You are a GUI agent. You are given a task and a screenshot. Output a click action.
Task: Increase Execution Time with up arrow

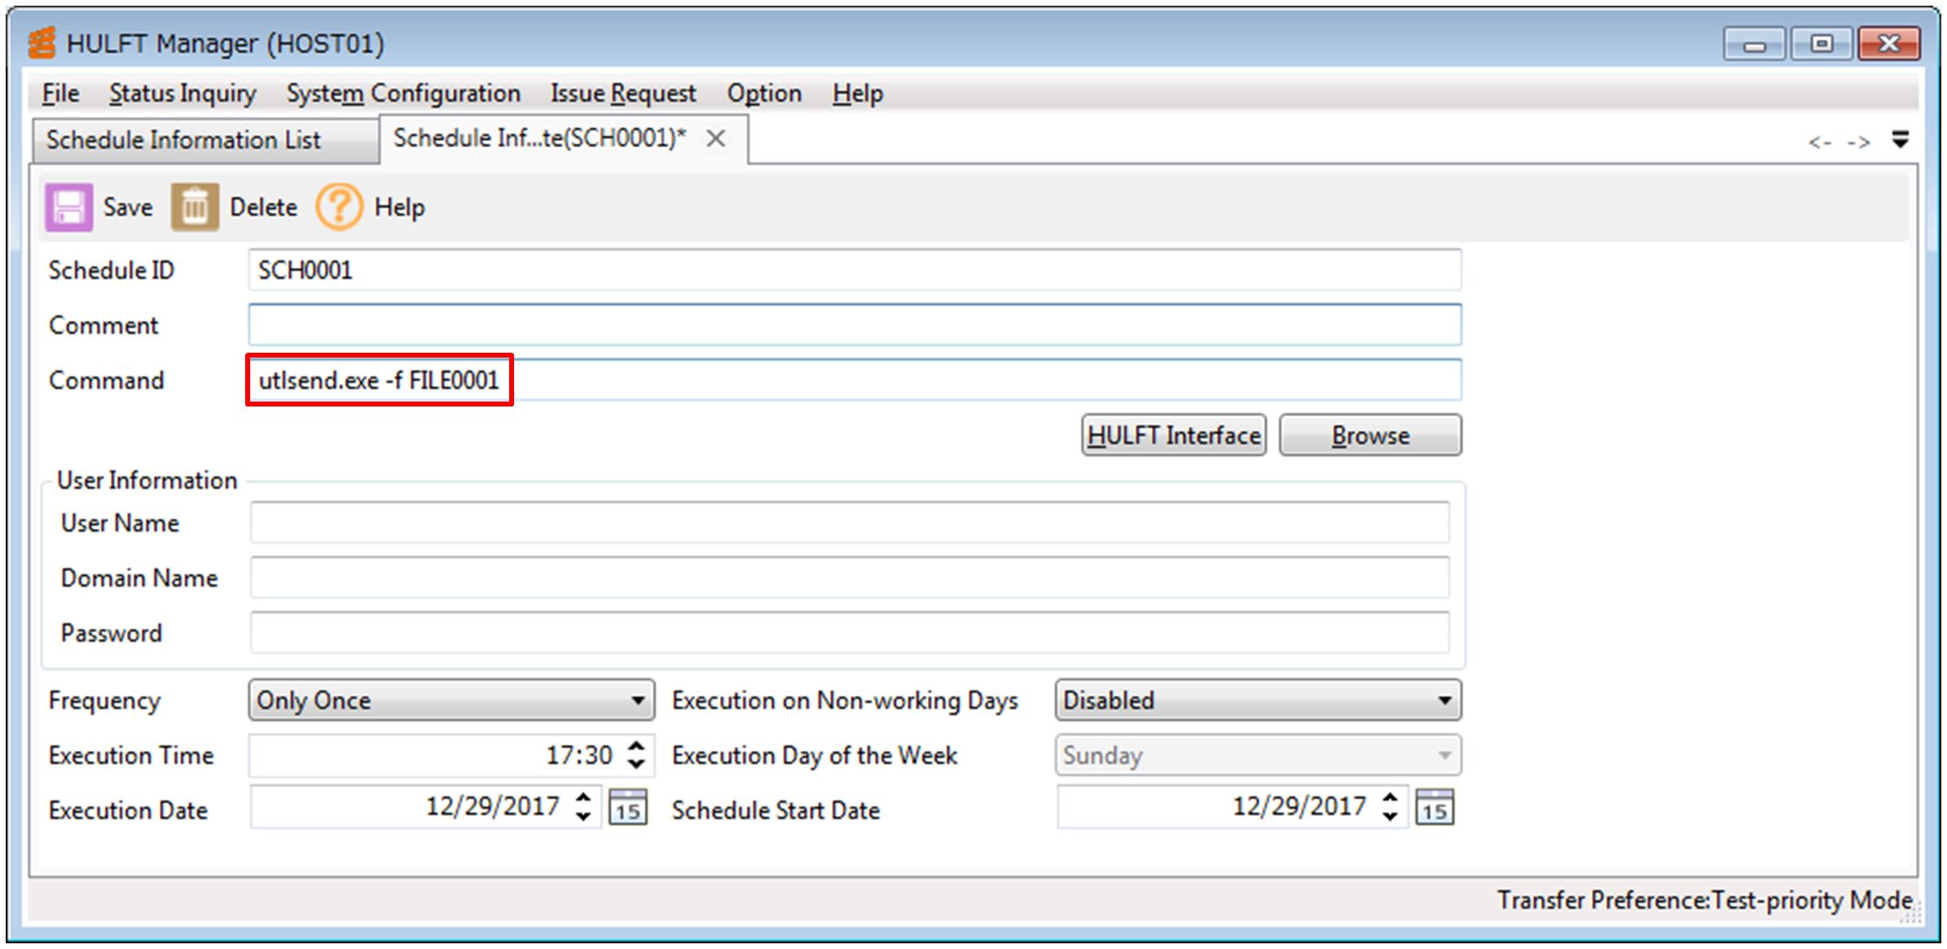tap(637, 746)
